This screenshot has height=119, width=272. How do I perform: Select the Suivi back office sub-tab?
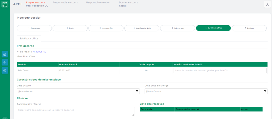coord(29,39)
